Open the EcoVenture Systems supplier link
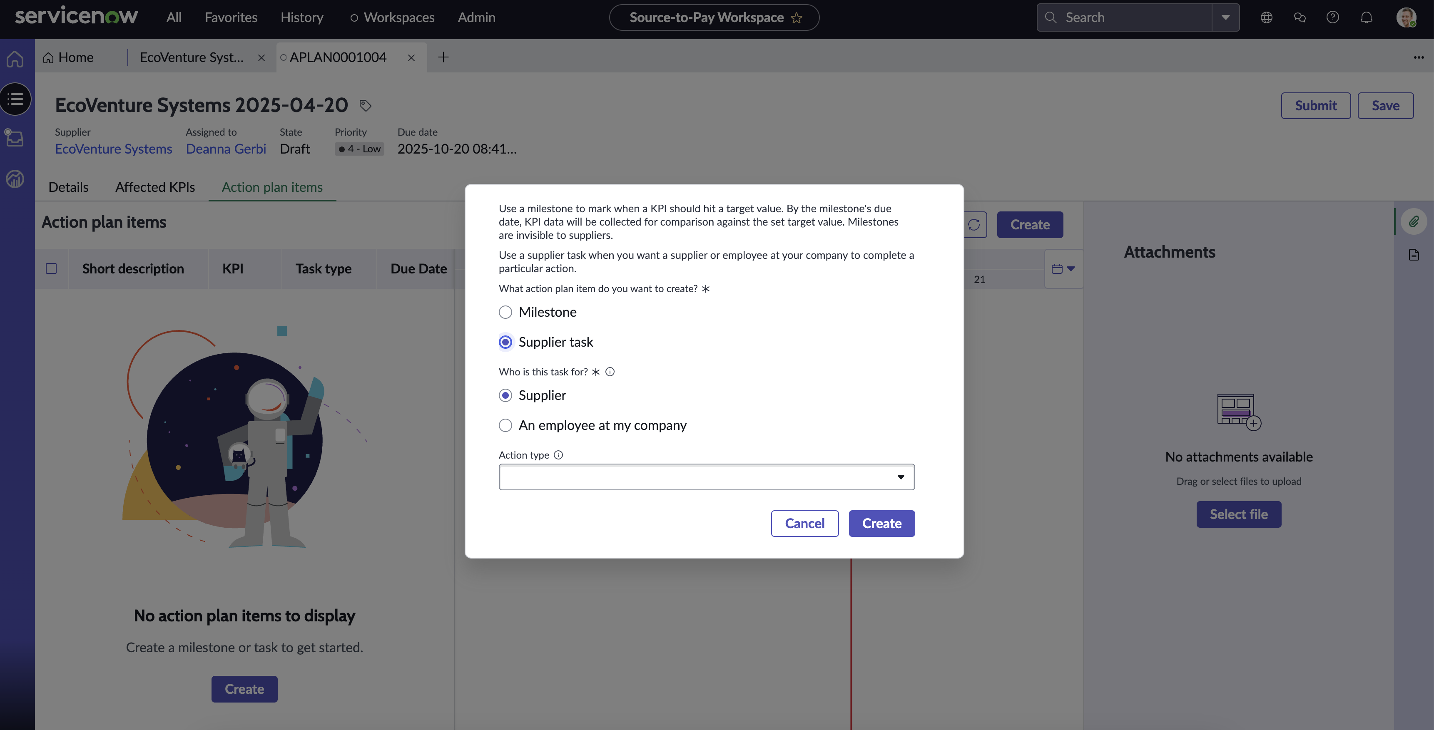This screenshot has width=1434, height=730. click(x=114, y=149)
